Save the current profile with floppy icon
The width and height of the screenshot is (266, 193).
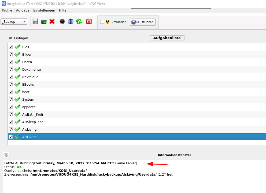coord(35,21)
